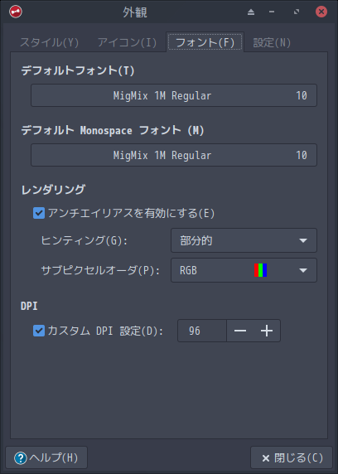This screenshot has width=338, height=474.
Task: Increase DPI with the plus button
Action: (267, 331)
